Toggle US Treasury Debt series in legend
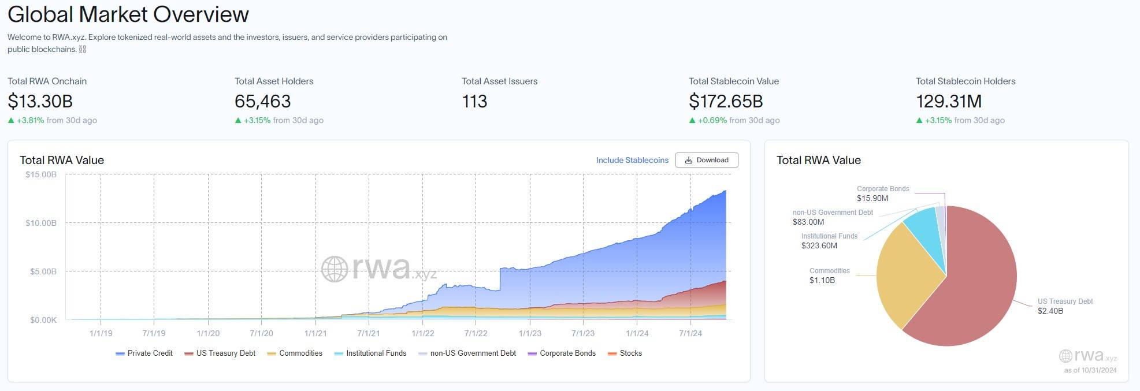The width and height of the screenshot is (1140, 391). coord(220,353)
